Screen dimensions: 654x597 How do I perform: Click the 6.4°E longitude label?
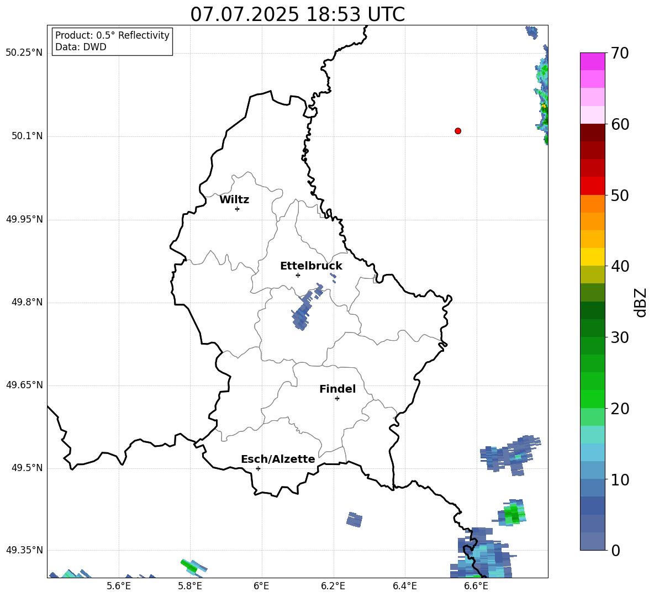(404, 586)
